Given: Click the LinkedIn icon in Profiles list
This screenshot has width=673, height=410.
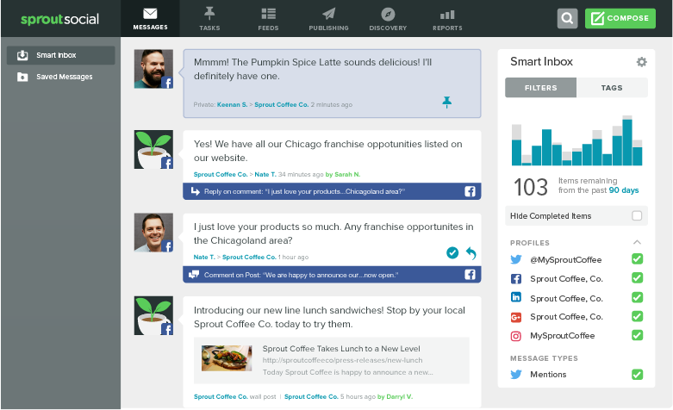Looking at the screenshot, I should click(516, 297).
